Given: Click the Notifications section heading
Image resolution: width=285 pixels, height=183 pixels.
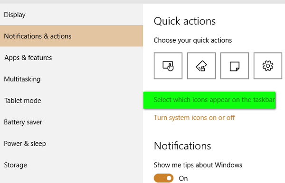Looking at the screenshot, I should pos(182,146).
